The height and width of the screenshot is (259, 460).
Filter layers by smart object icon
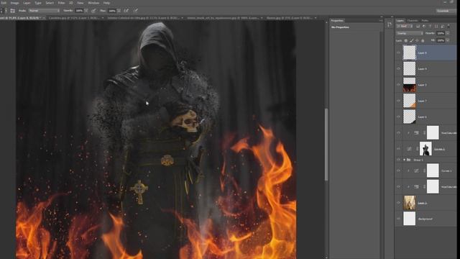tap(443, 26)
